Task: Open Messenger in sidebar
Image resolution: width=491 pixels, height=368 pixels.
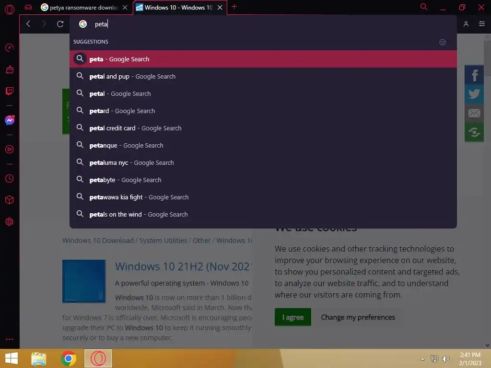Action: 10,120
